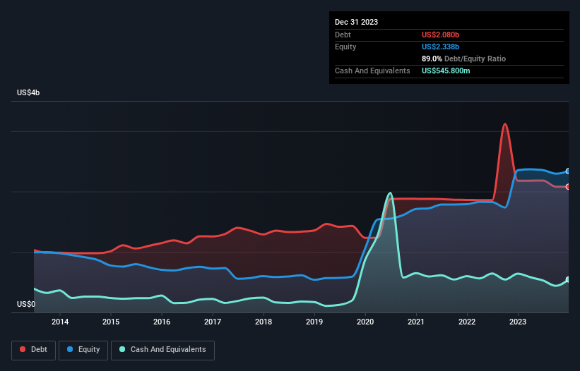Click the Debt row label in tooltip
Viewport: 580px width, 371px height.
click(x=343, y=35)
